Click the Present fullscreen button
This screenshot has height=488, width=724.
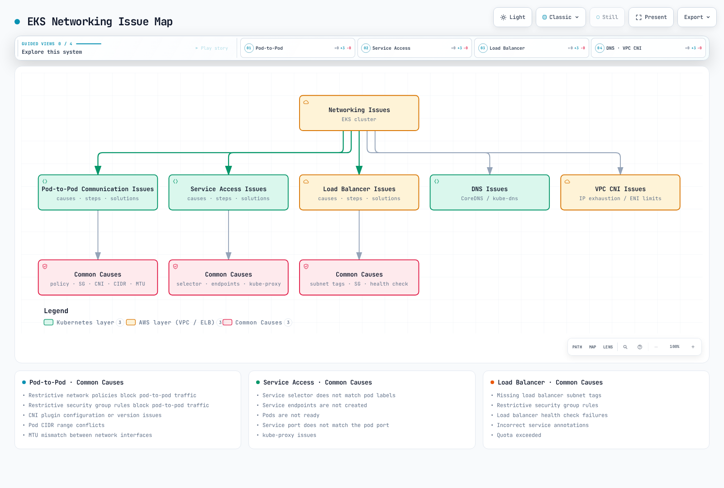[651, 17]
